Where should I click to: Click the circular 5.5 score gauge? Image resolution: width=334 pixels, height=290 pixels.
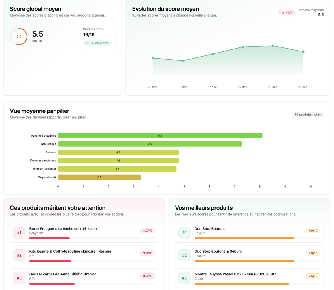19,36
